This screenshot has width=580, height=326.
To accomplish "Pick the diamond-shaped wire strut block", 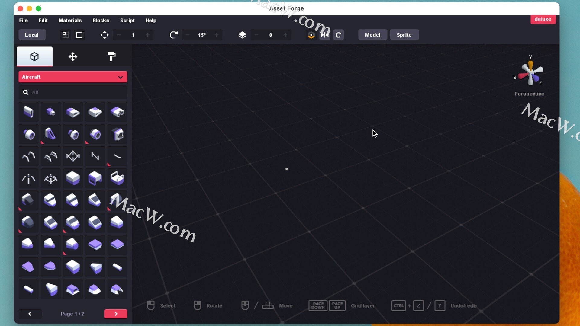I will pyautogui.click(x=73, y=156).
